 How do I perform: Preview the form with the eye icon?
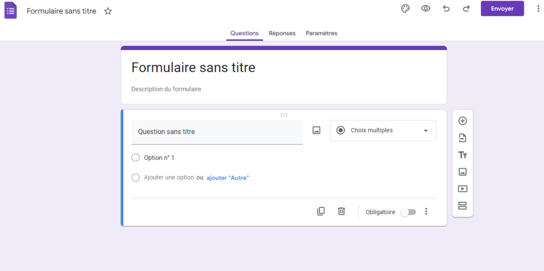[x=426, y=9]
